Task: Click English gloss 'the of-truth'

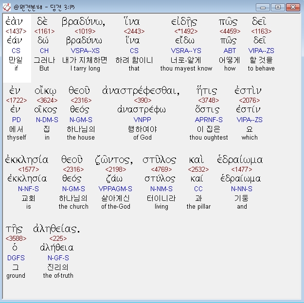Action: pyautogui.click(x=58, y=275)
